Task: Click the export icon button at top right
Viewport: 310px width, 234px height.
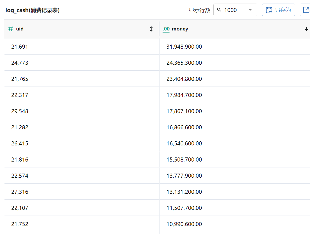Action: pyautogui.click(x=306, y=10)
